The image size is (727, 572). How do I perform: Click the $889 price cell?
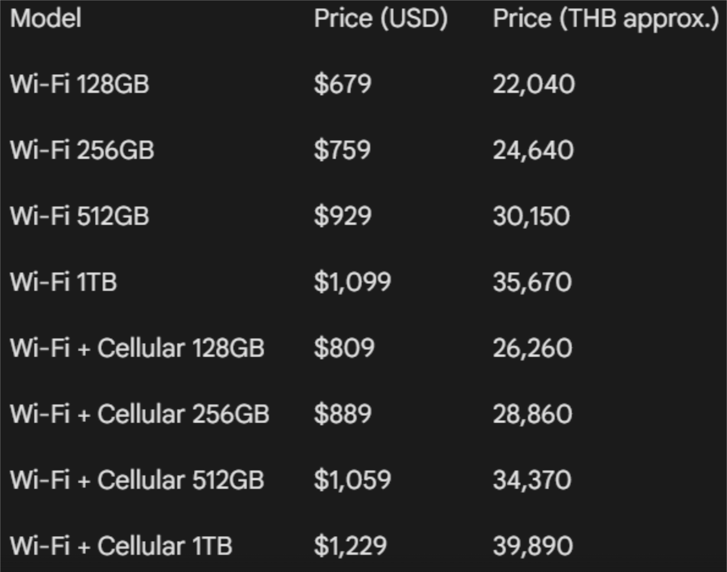click(x=342, y=414)
